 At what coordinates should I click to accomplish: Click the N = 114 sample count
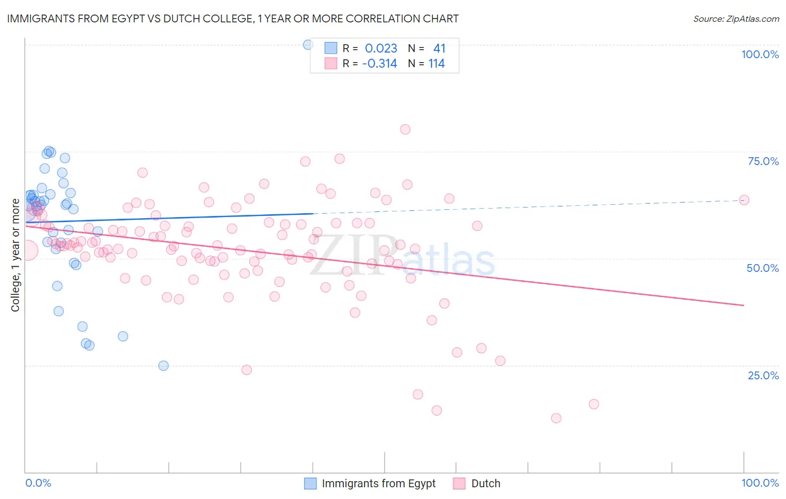pos(427,63)
